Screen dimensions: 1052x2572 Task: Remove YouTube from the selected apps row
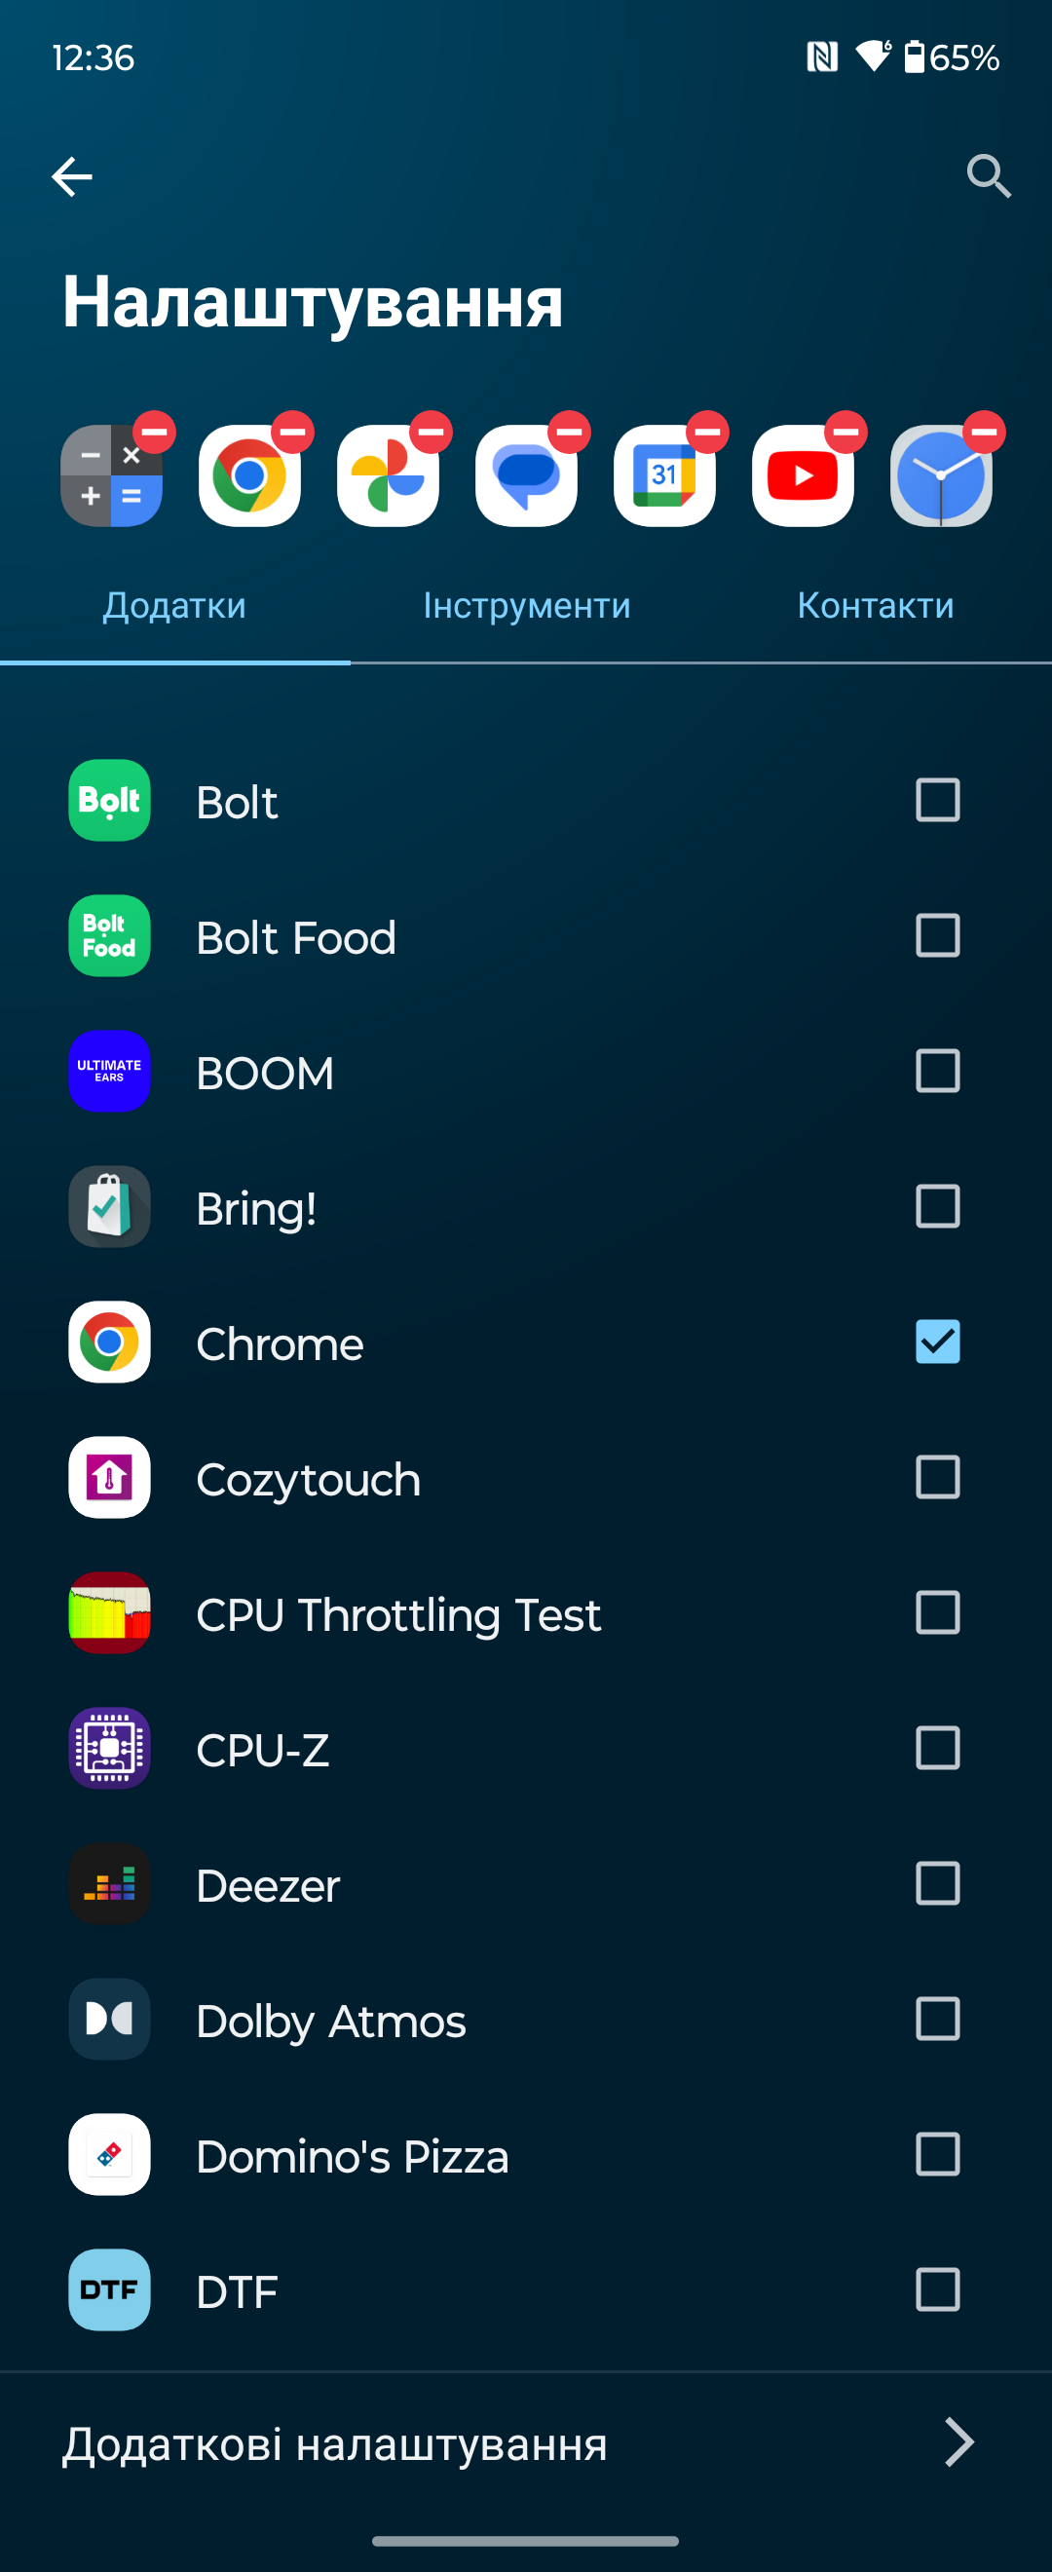coord(845,433)
